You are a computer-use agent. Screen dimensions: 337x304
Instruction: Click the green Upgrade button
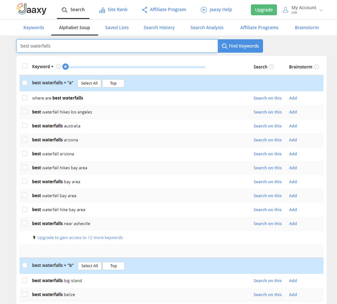point(264,10)
